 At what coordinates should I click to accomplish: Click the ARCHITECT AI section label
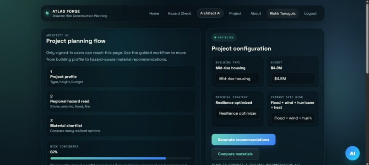[x=57, y=35]
